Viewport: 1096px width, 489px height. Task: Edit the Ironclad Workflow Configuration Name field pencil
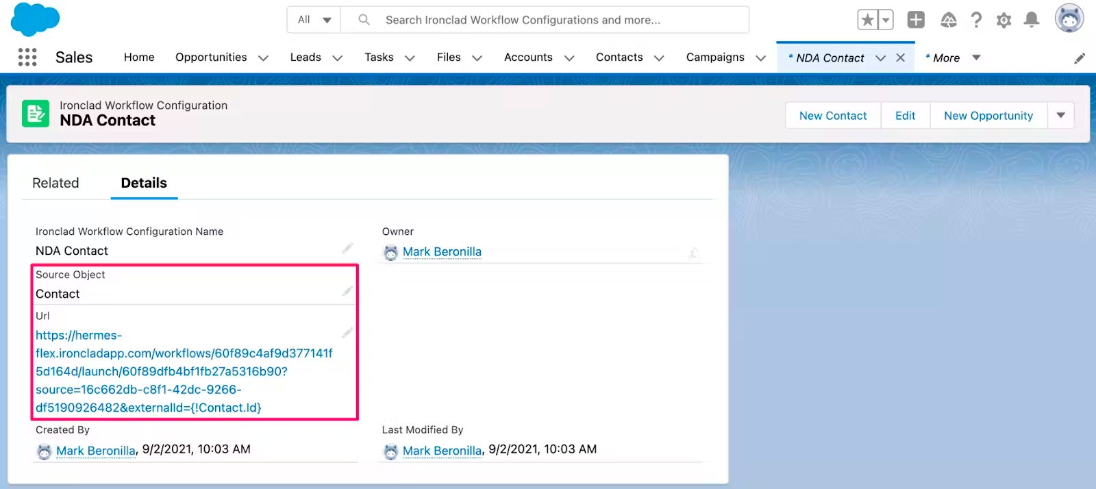[347, 248]
